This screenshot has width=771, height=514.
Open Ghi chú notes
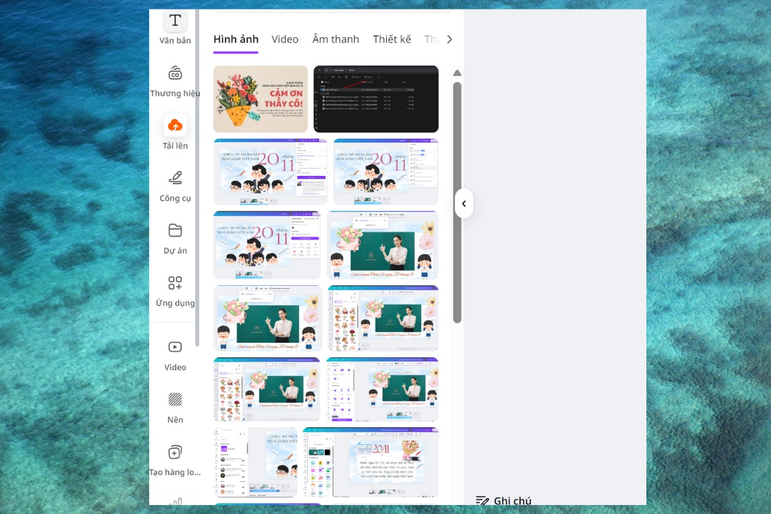click(x=504, y=501)
